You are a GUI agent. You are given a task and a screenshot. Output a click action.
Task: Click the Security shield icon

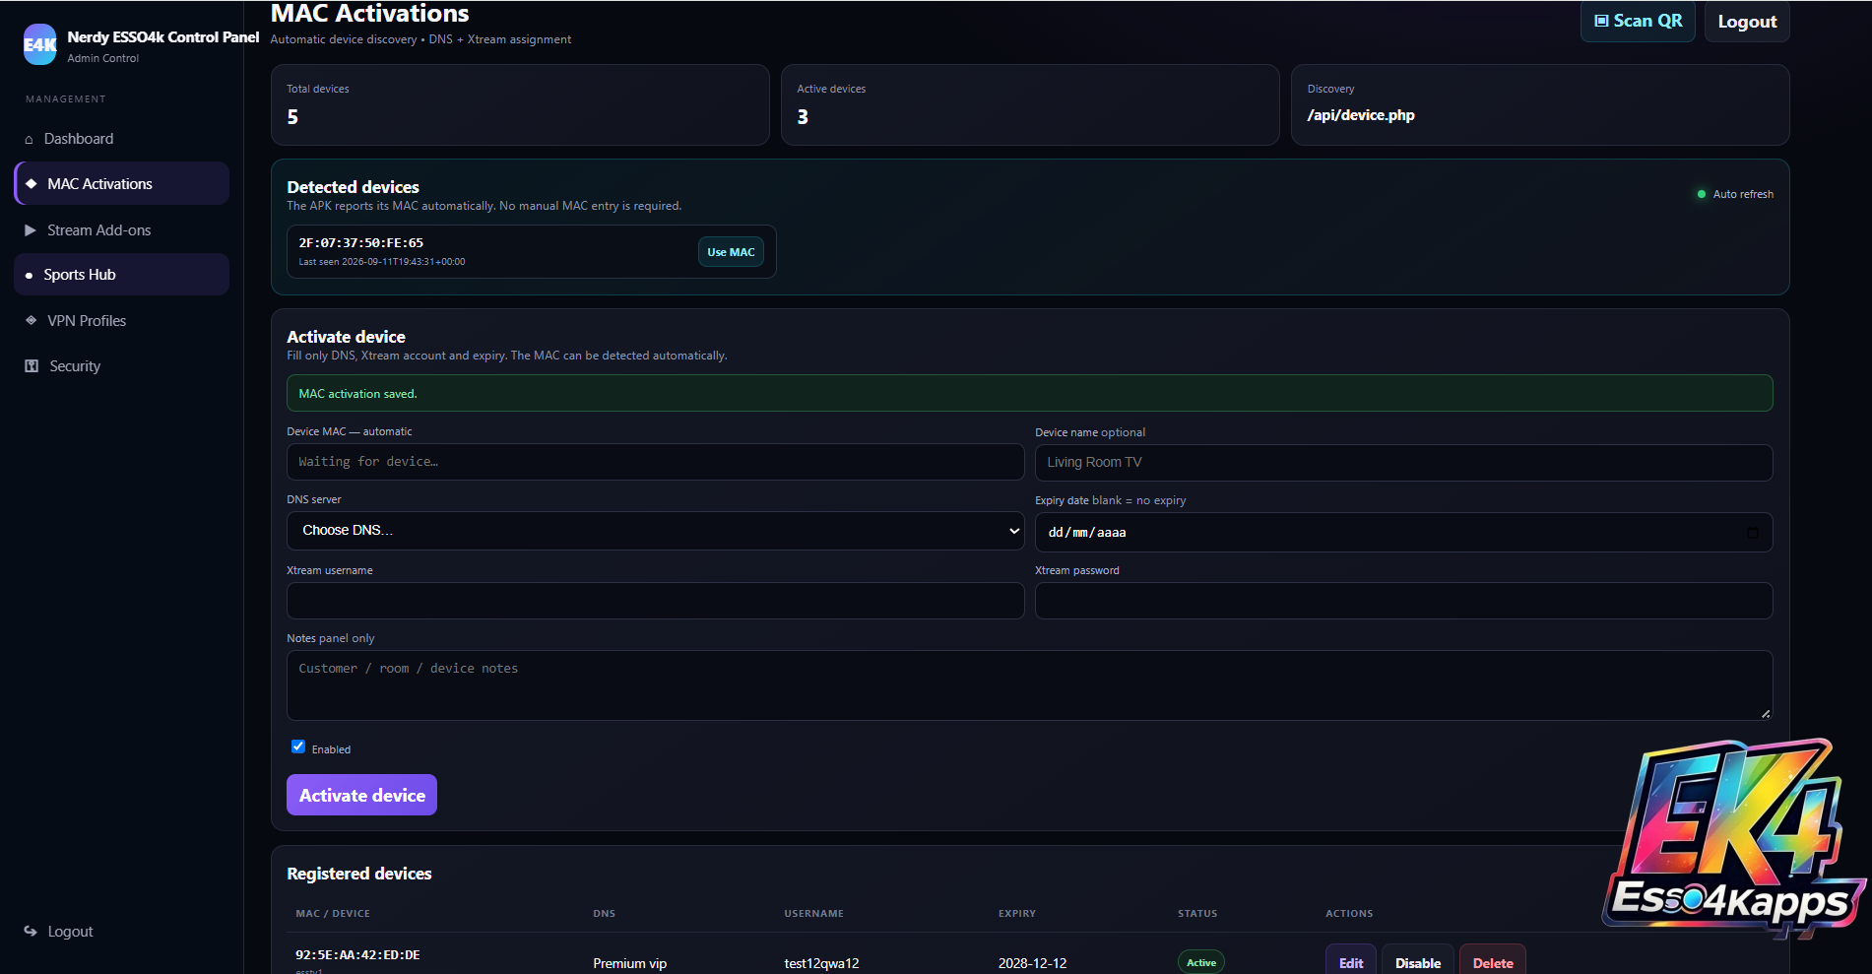pyautogui.click(x=31, y=365)
